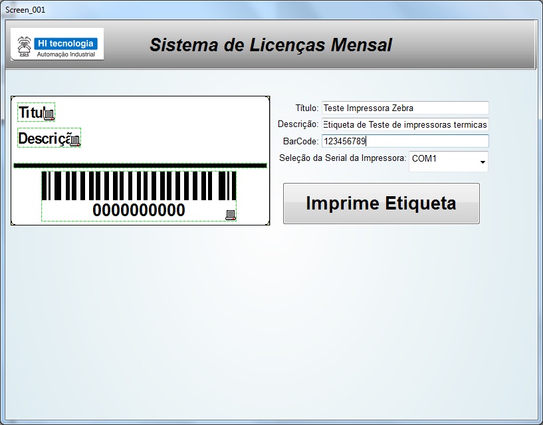Click the Screen_001 window title

[x=25, y=10]
